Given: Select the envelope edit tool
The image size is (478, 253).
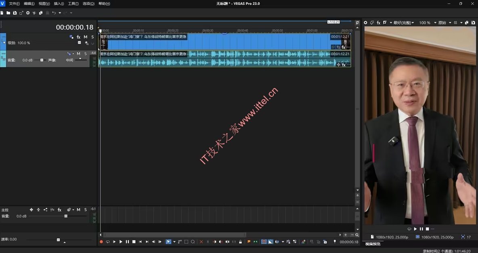Looking at the screenshot, I should [180, 242].
